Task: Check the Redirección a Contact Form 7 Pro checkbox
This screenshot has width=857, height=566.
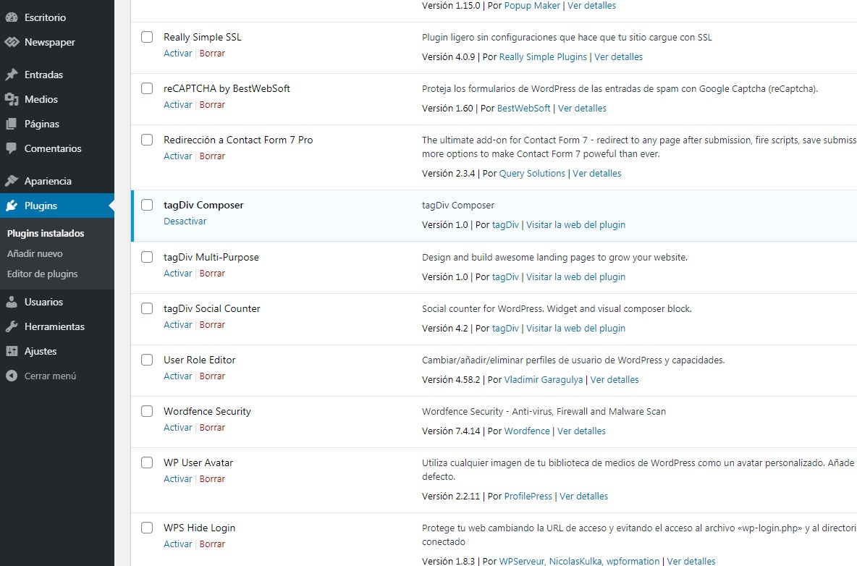Action: pyautogui.click(x=147, y=140)
